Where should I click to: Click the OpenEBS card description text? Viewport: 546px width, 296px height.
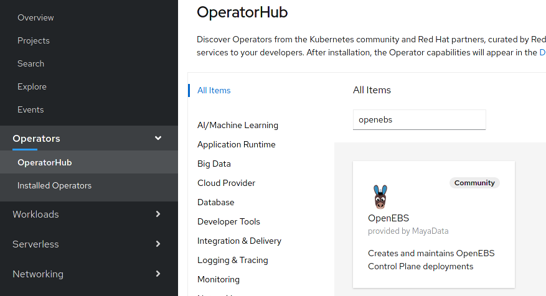431,259
